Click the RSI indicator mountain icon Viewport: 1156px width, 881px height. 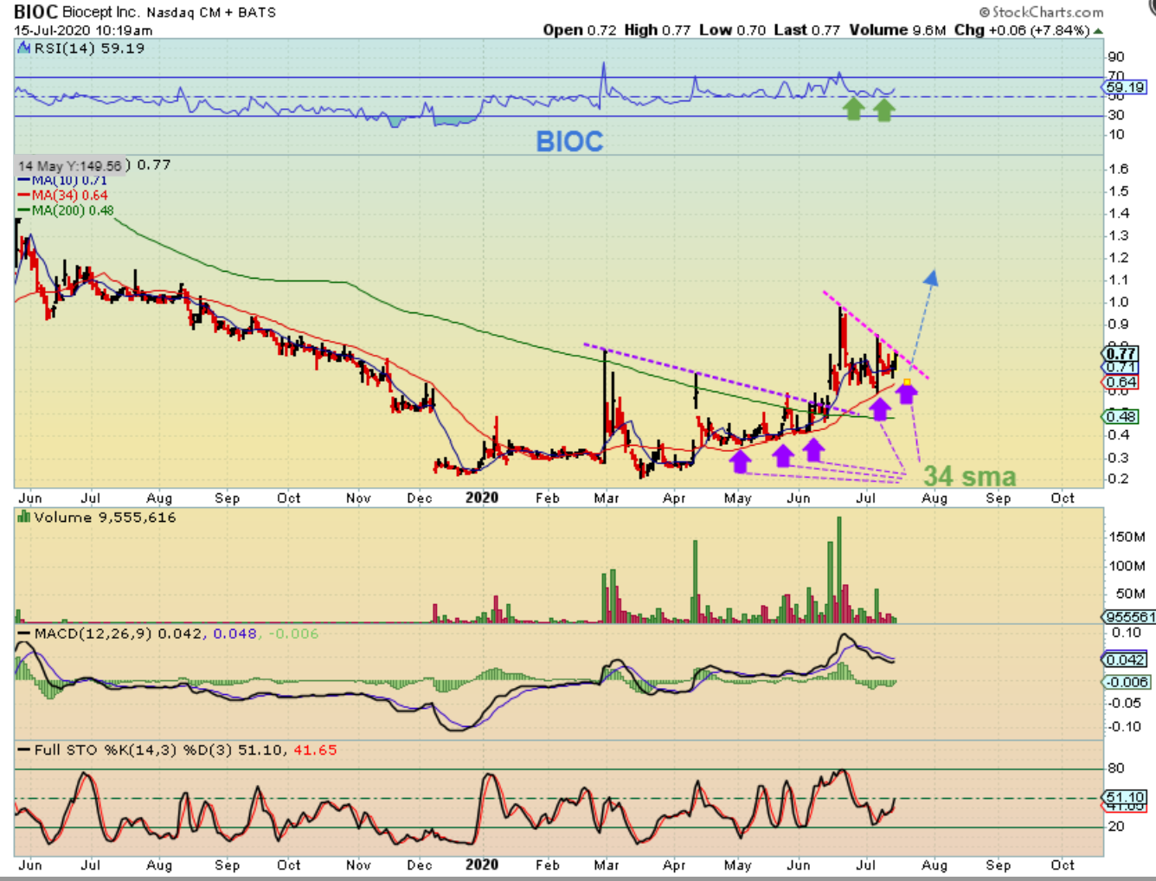24,48
